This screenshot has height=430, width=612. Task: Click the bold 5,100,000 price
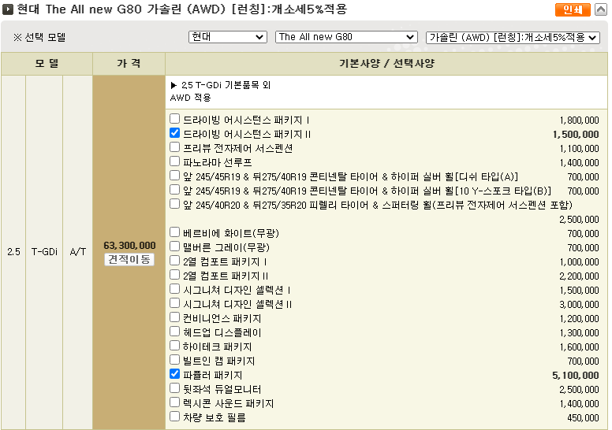tap(575, 376)
